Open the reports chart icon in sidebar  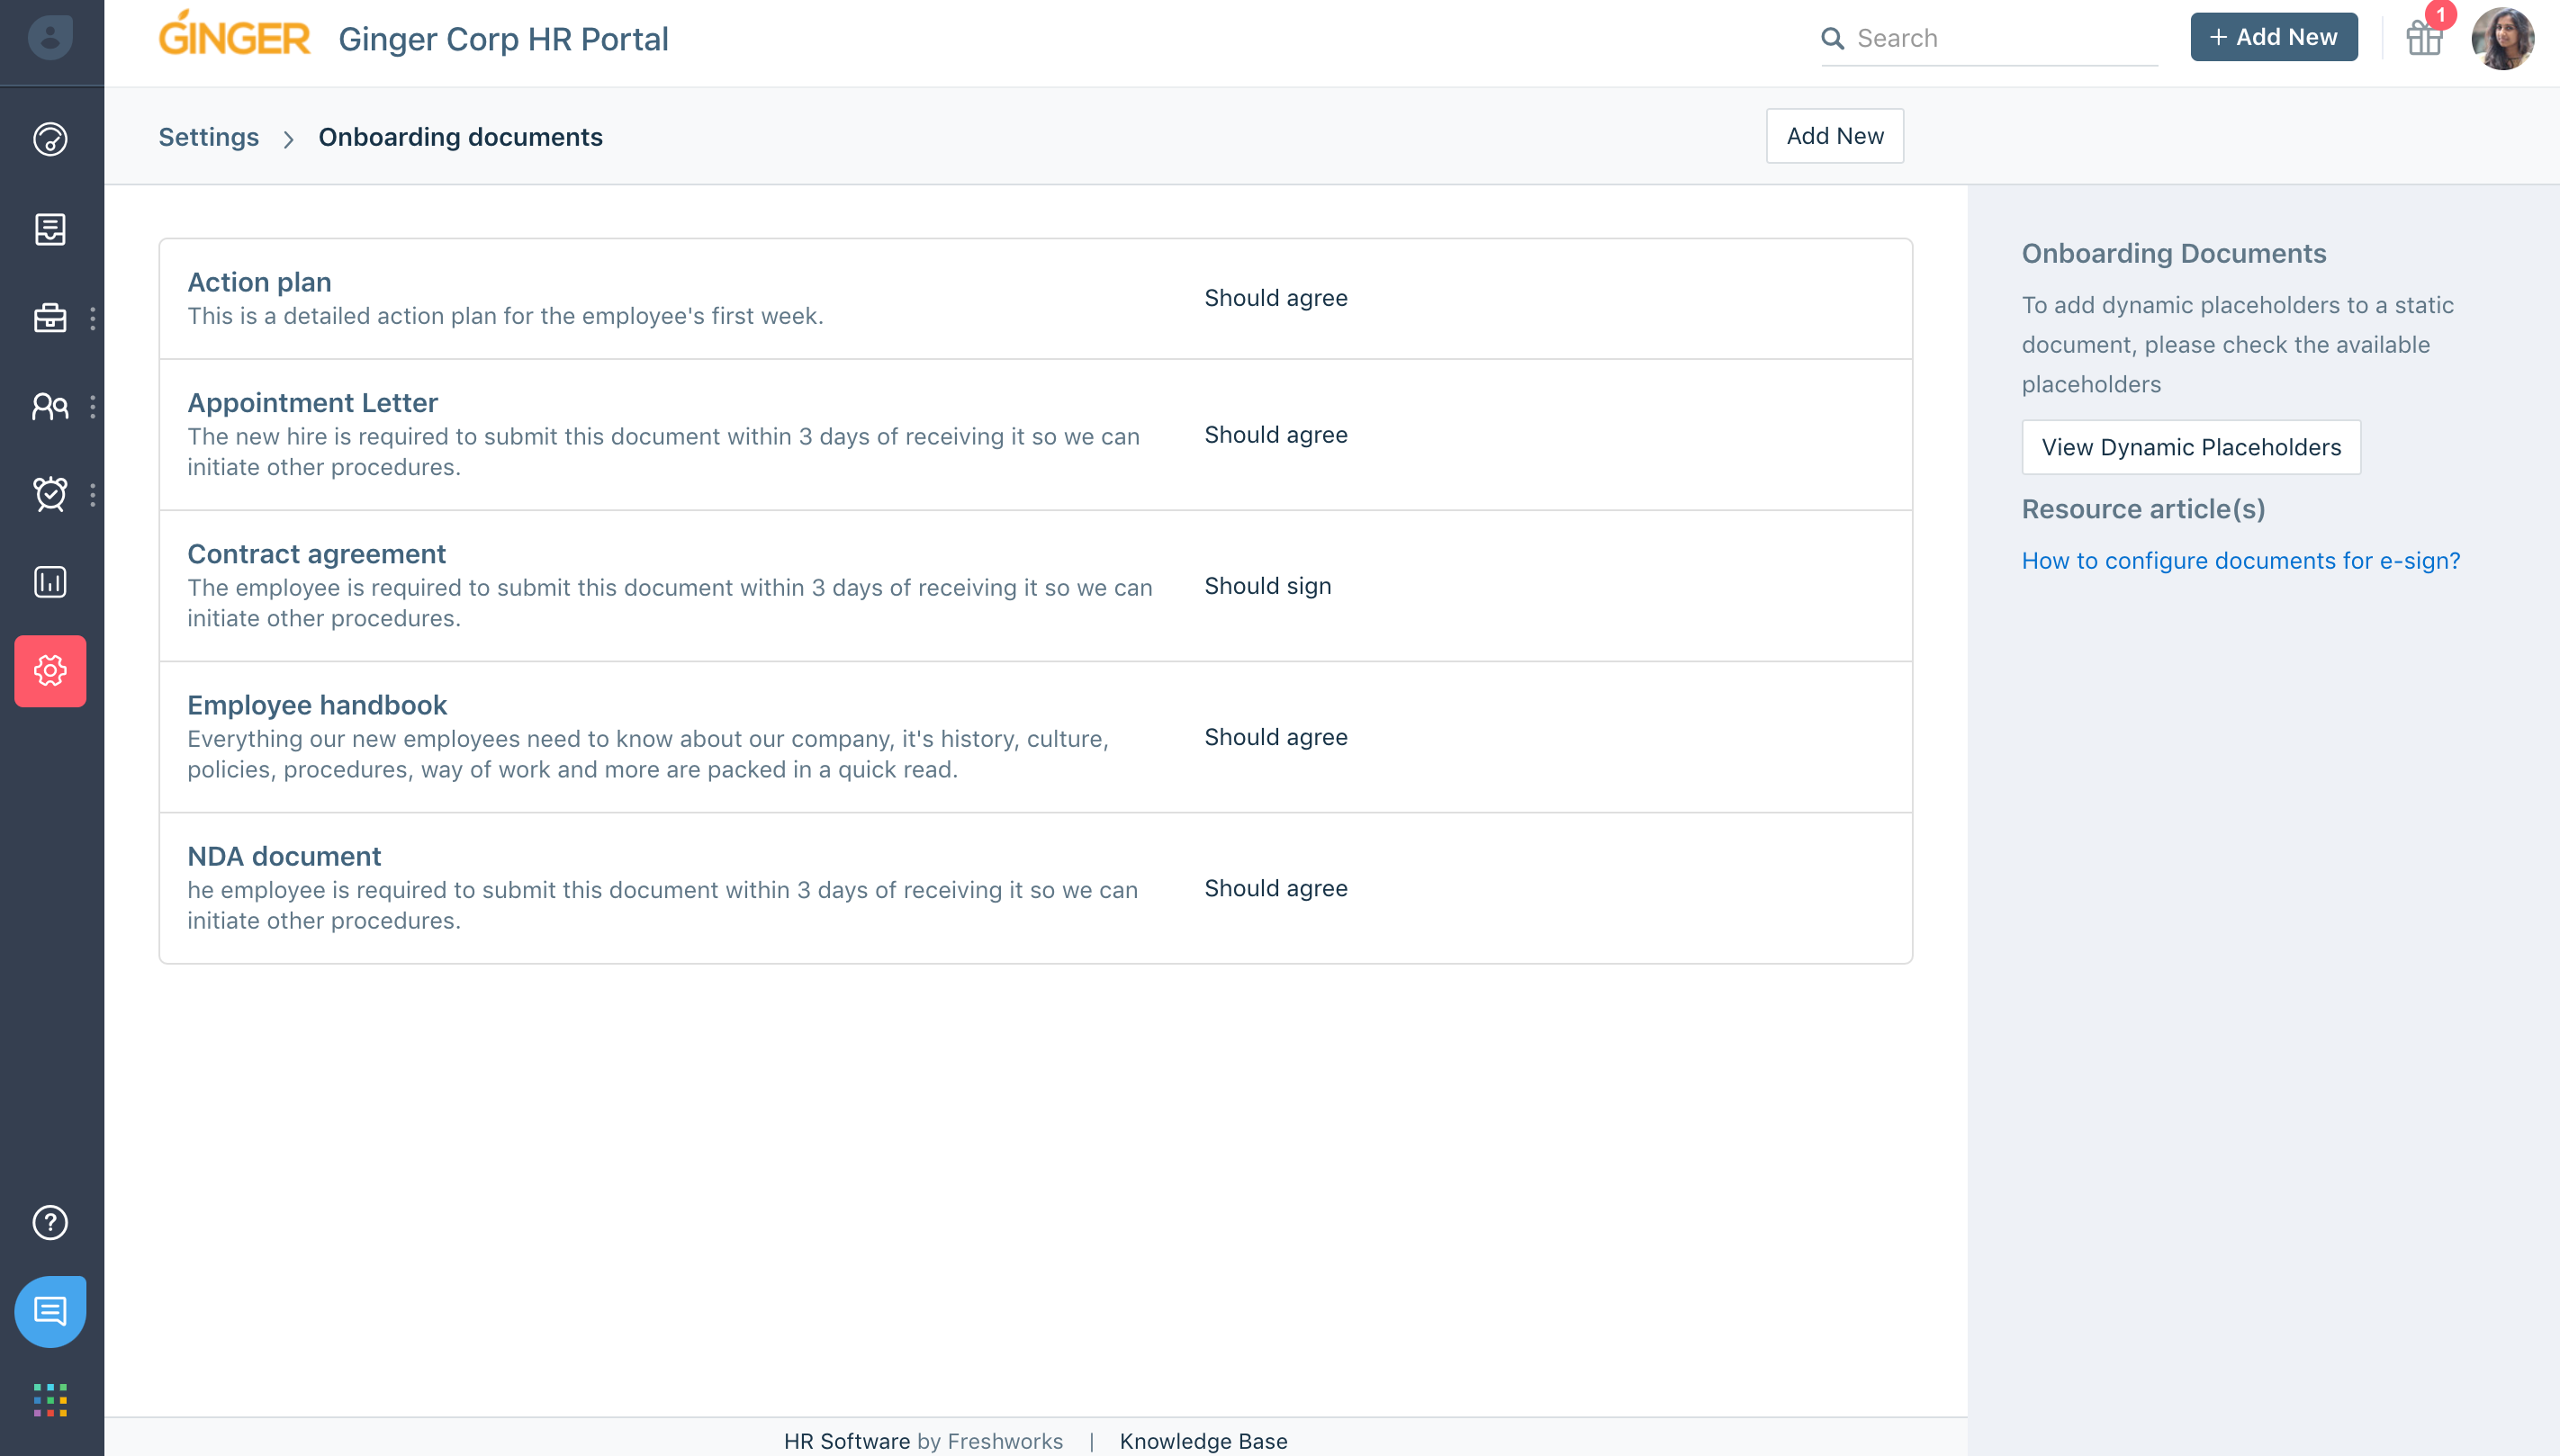50,582
